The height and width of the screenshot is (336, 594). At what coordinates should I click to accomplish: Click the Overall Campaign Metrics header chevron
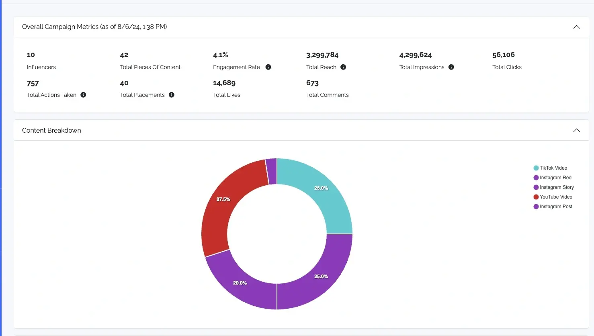(577, 27)
